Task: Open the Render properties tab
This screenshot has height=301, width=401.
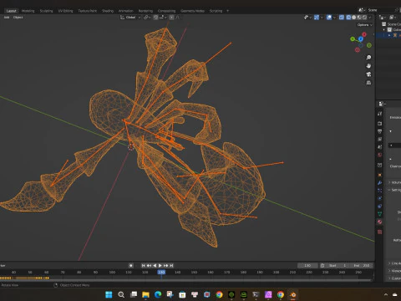Action: [x=380, y=123]
